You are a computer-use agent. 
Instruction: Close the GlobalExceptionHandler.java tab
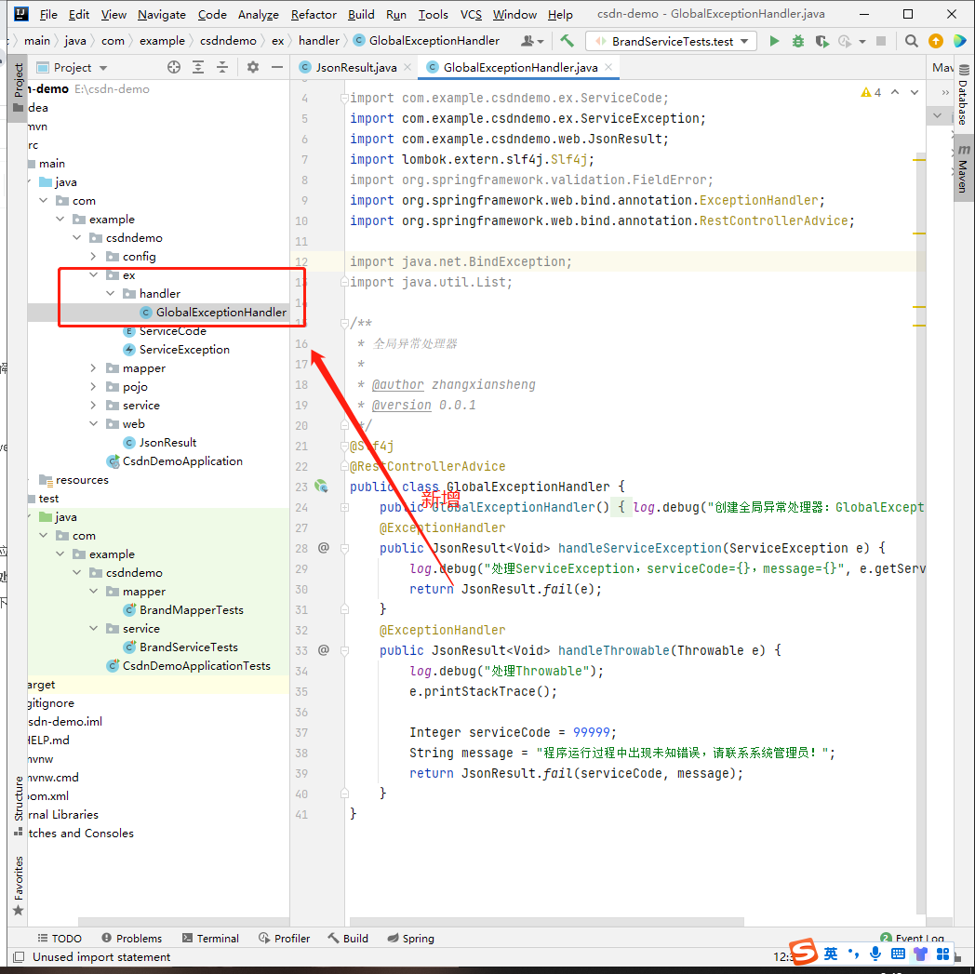click(608, 67)
